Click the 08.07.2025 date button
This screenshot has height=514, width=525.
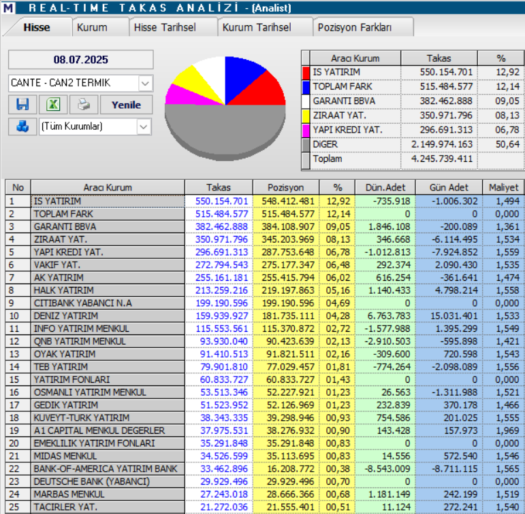(81, 60)
